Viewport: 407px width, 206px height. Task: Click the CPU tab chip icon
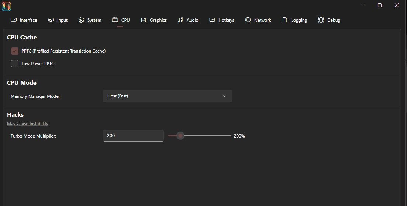[x=115, y=20]
